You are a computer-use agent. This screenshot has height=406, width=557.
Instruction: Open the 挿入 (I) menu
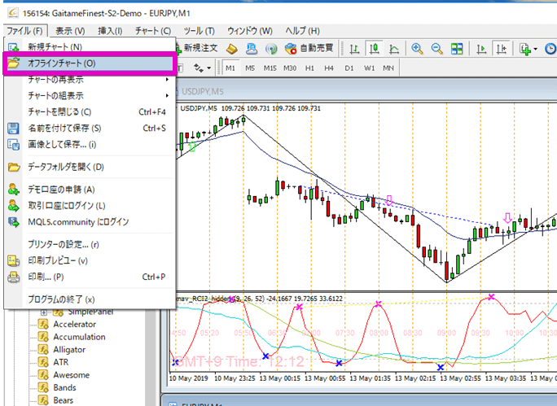tap(110, 31)
